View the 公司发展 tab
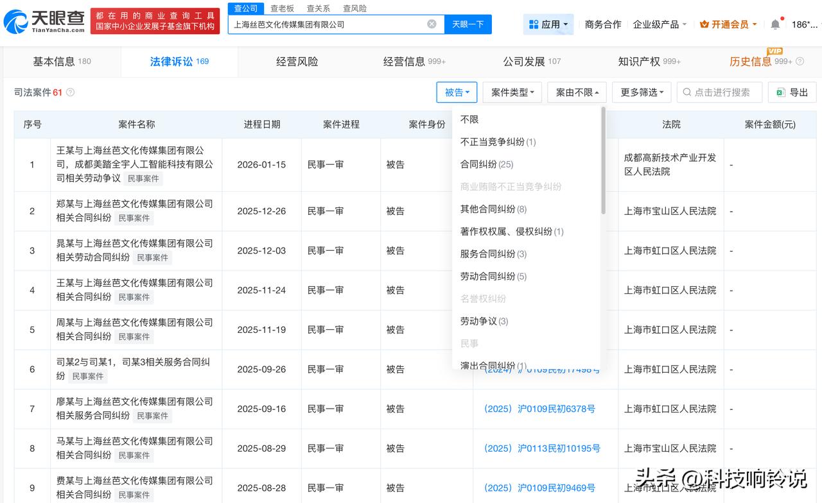 click(x=532, y=62)
